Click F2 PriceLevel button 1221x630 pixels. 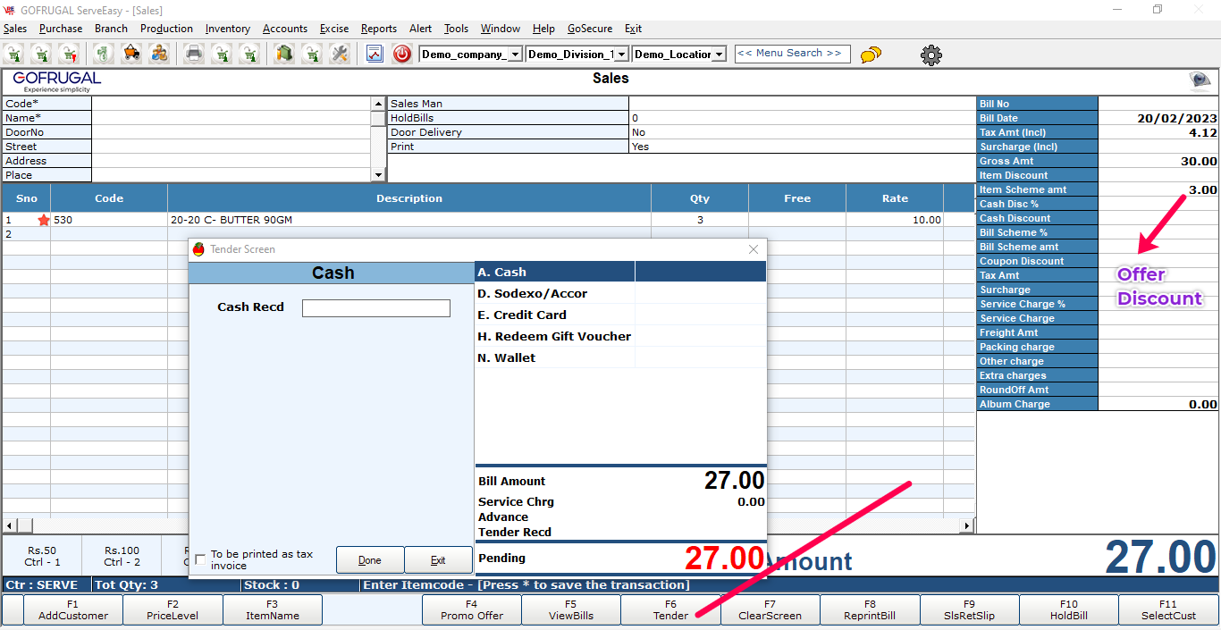(173, 609)
